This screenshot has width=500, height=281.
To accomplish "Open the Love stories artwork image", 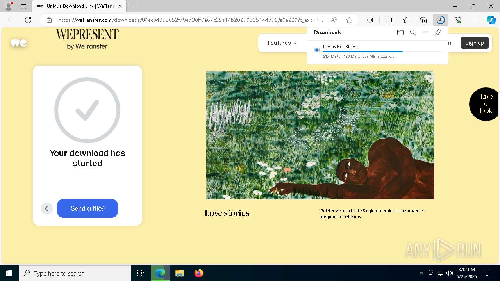I will click(320, 135).
